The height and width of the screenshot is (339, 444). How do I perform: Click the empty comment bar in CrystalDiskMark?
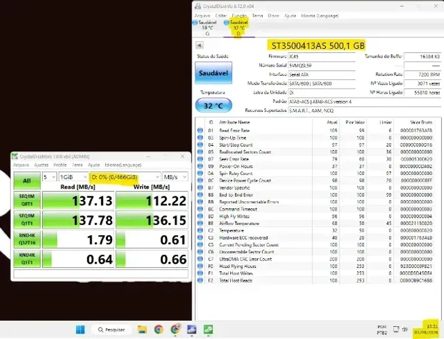click(x=101, y=274)
